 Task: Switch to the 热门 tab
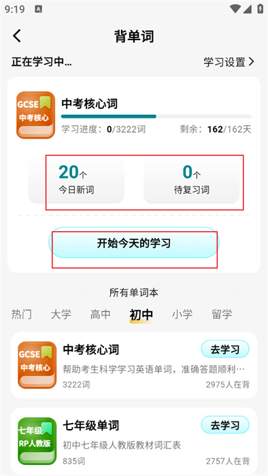(x=21, y=314)
